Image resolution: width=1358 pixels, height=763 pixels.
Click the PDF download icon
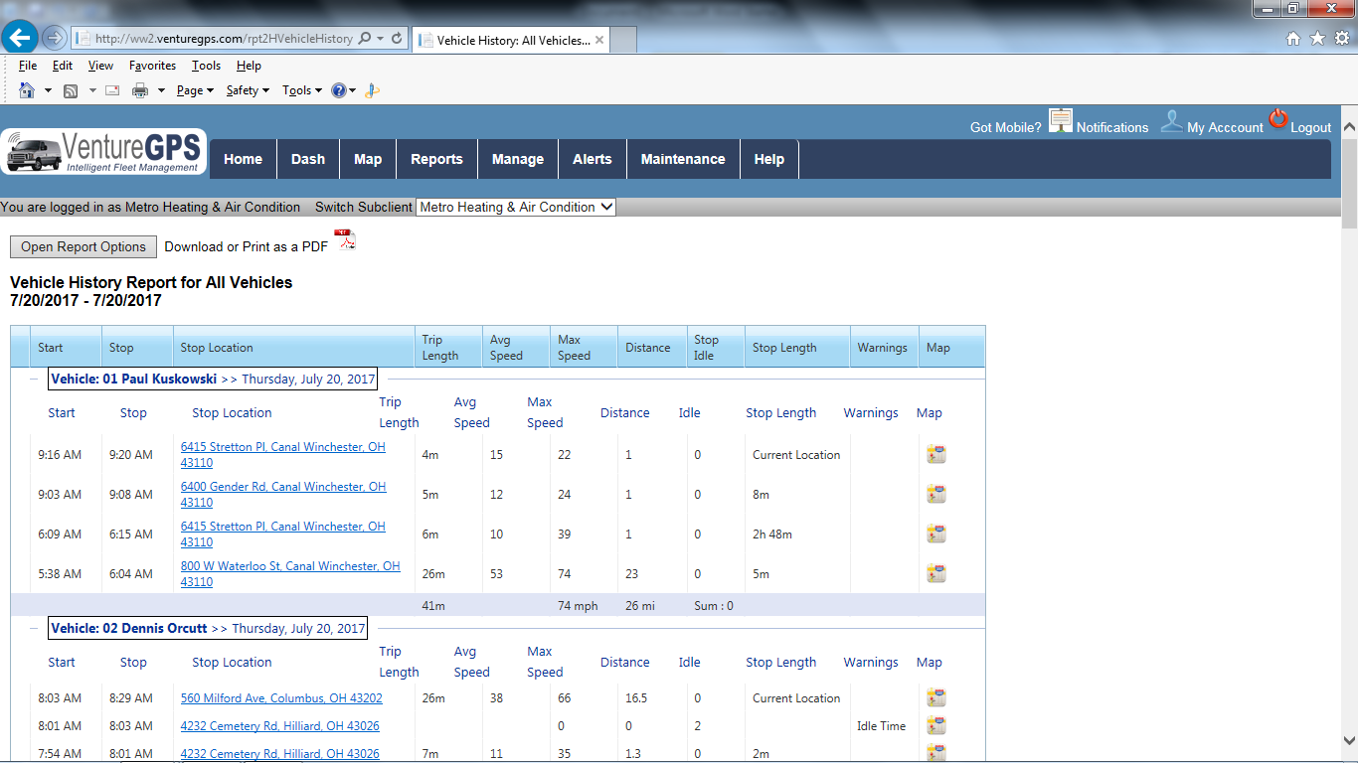click(x=345, y=239)
